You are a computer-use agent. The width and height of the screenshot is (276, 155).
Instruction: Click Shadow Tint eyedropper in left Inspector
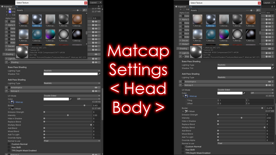coord(99,74)
